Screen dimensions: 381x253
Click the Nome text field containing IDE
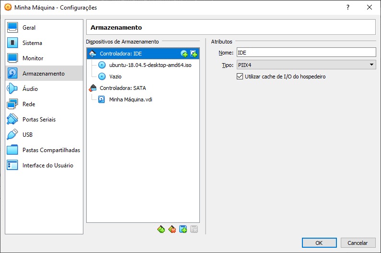coord(306,53)
